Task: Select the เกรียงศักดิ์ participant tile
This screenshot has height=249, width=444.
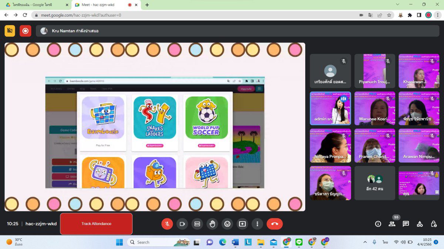Action: 330,71
